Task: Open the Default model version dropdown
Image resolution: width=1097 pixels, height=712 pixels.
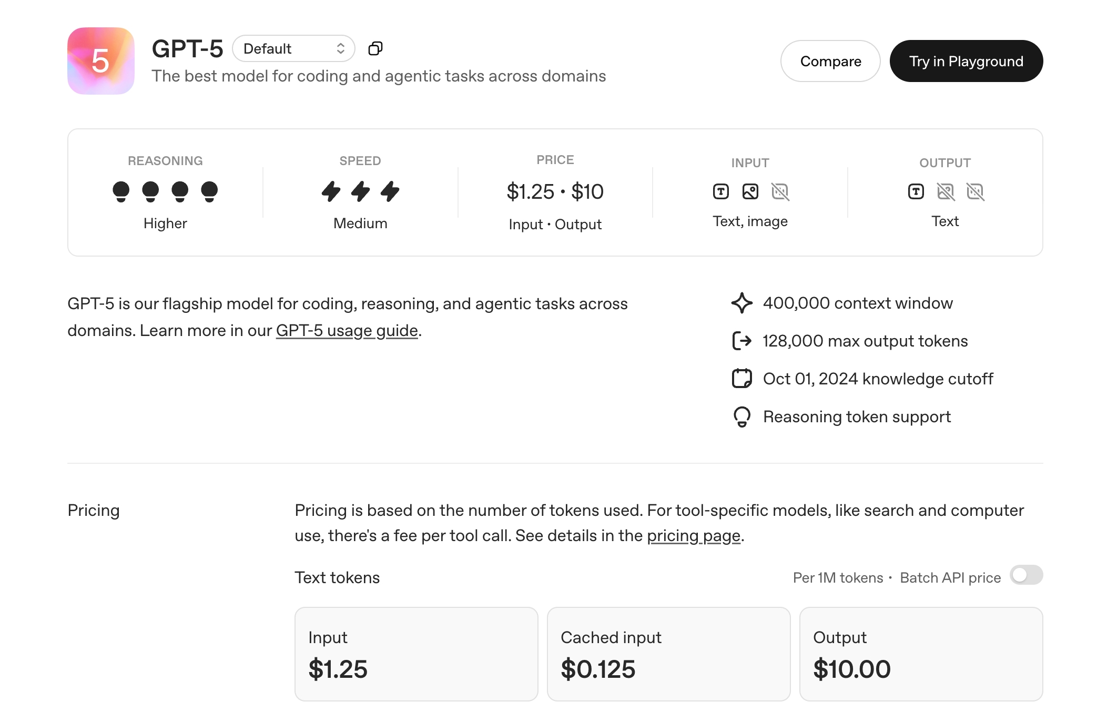Action: click(293, 48)
